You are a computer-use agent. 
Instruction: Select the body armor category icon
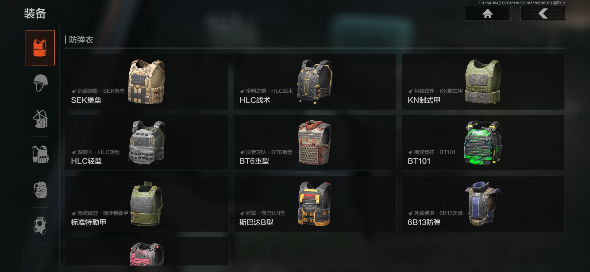tap(40, 48)
